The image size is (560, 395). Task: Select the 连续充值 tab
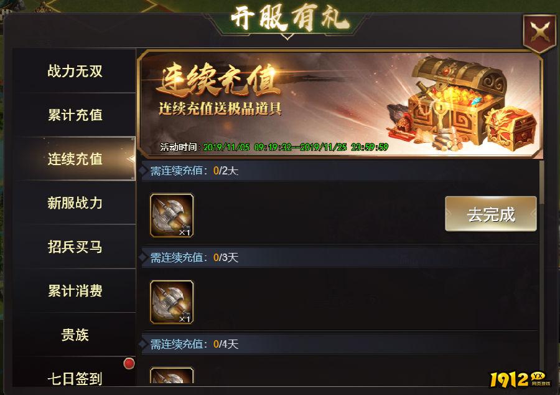tap(75, 159)
